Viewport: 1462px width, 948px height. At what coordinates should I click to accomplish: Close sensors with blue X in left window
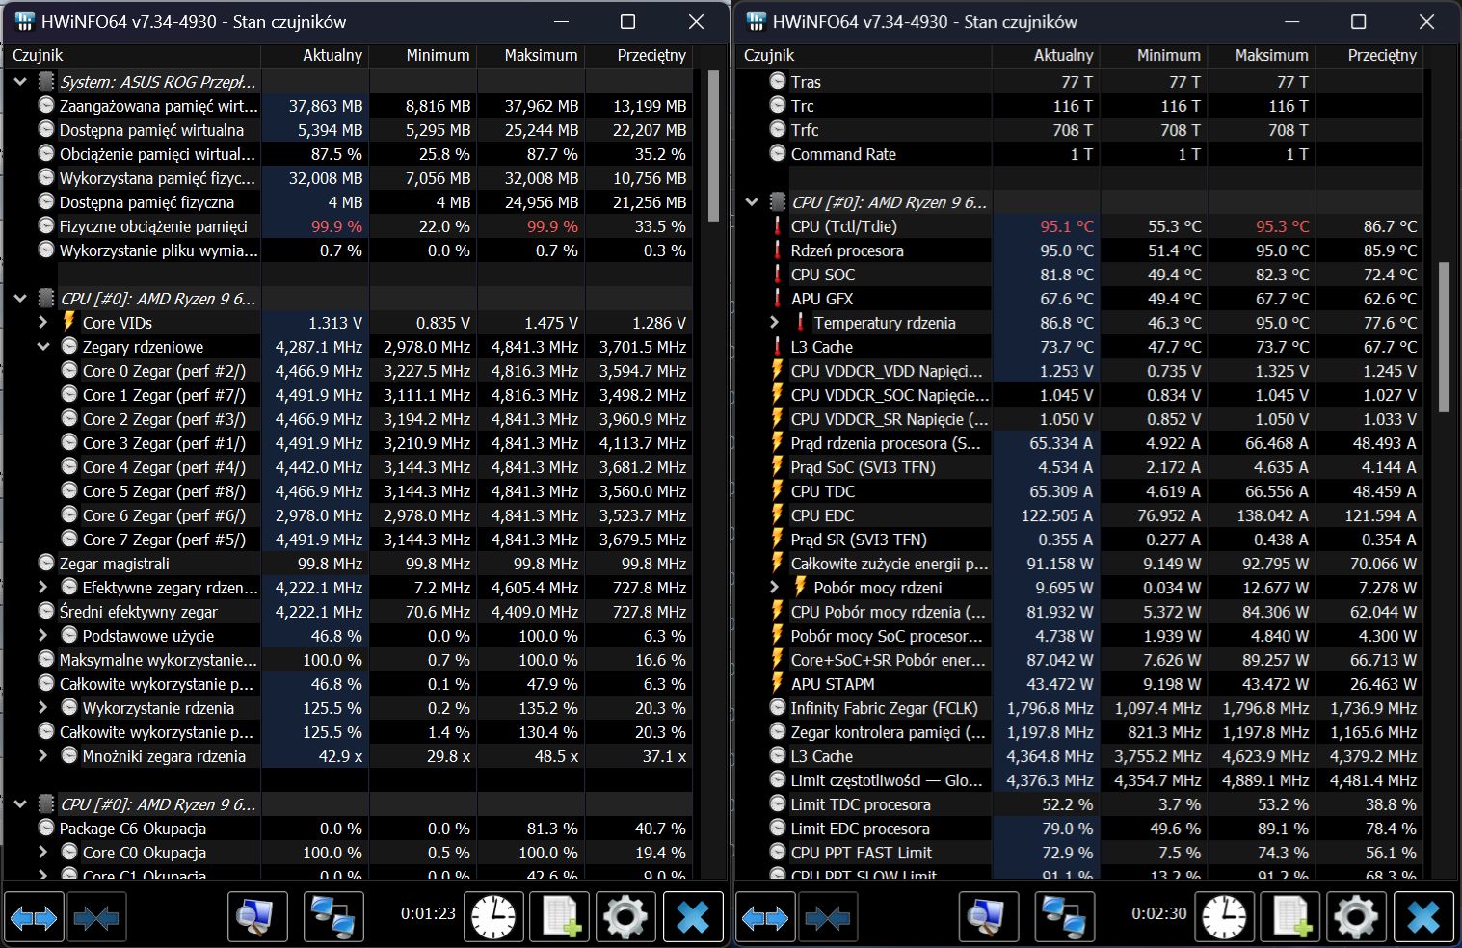693,917
